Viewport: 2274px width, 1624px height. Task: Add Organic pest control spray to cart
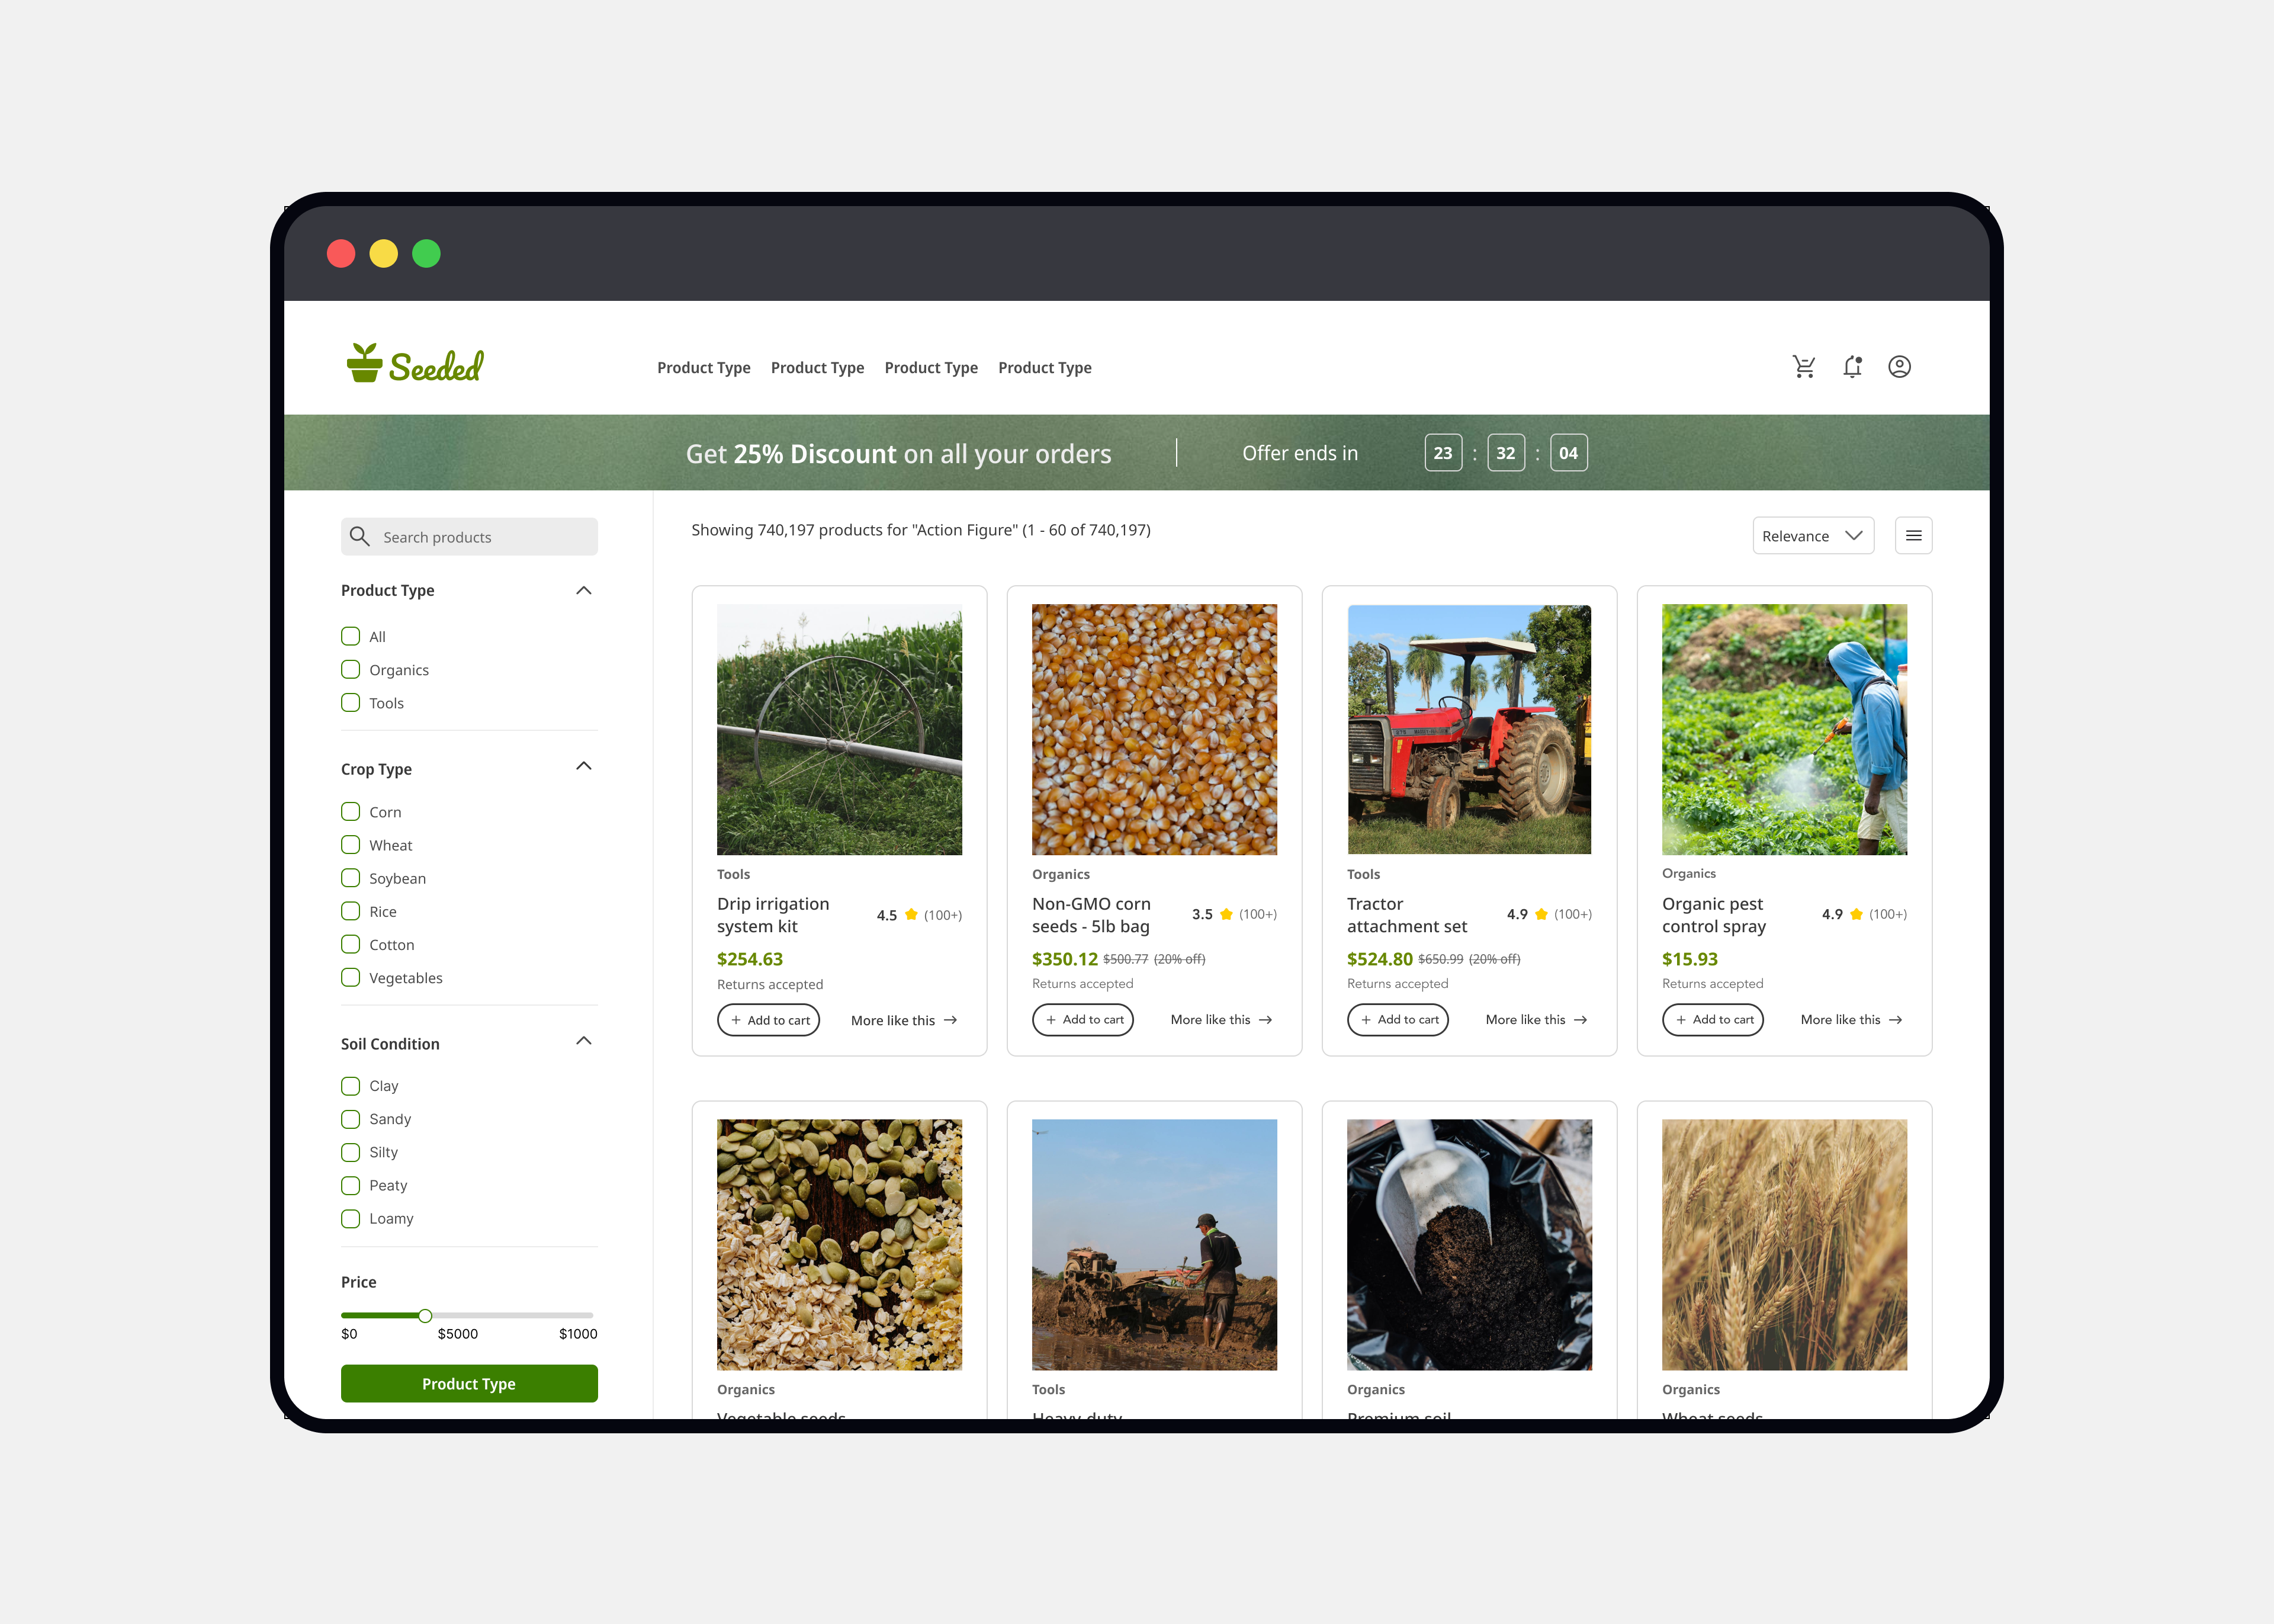coord(1713,1019)
